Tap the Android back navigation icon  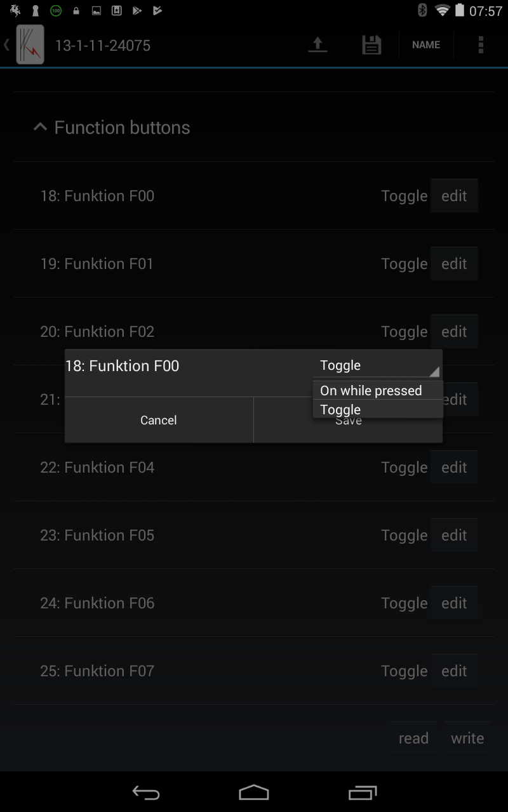click(145, 792)
